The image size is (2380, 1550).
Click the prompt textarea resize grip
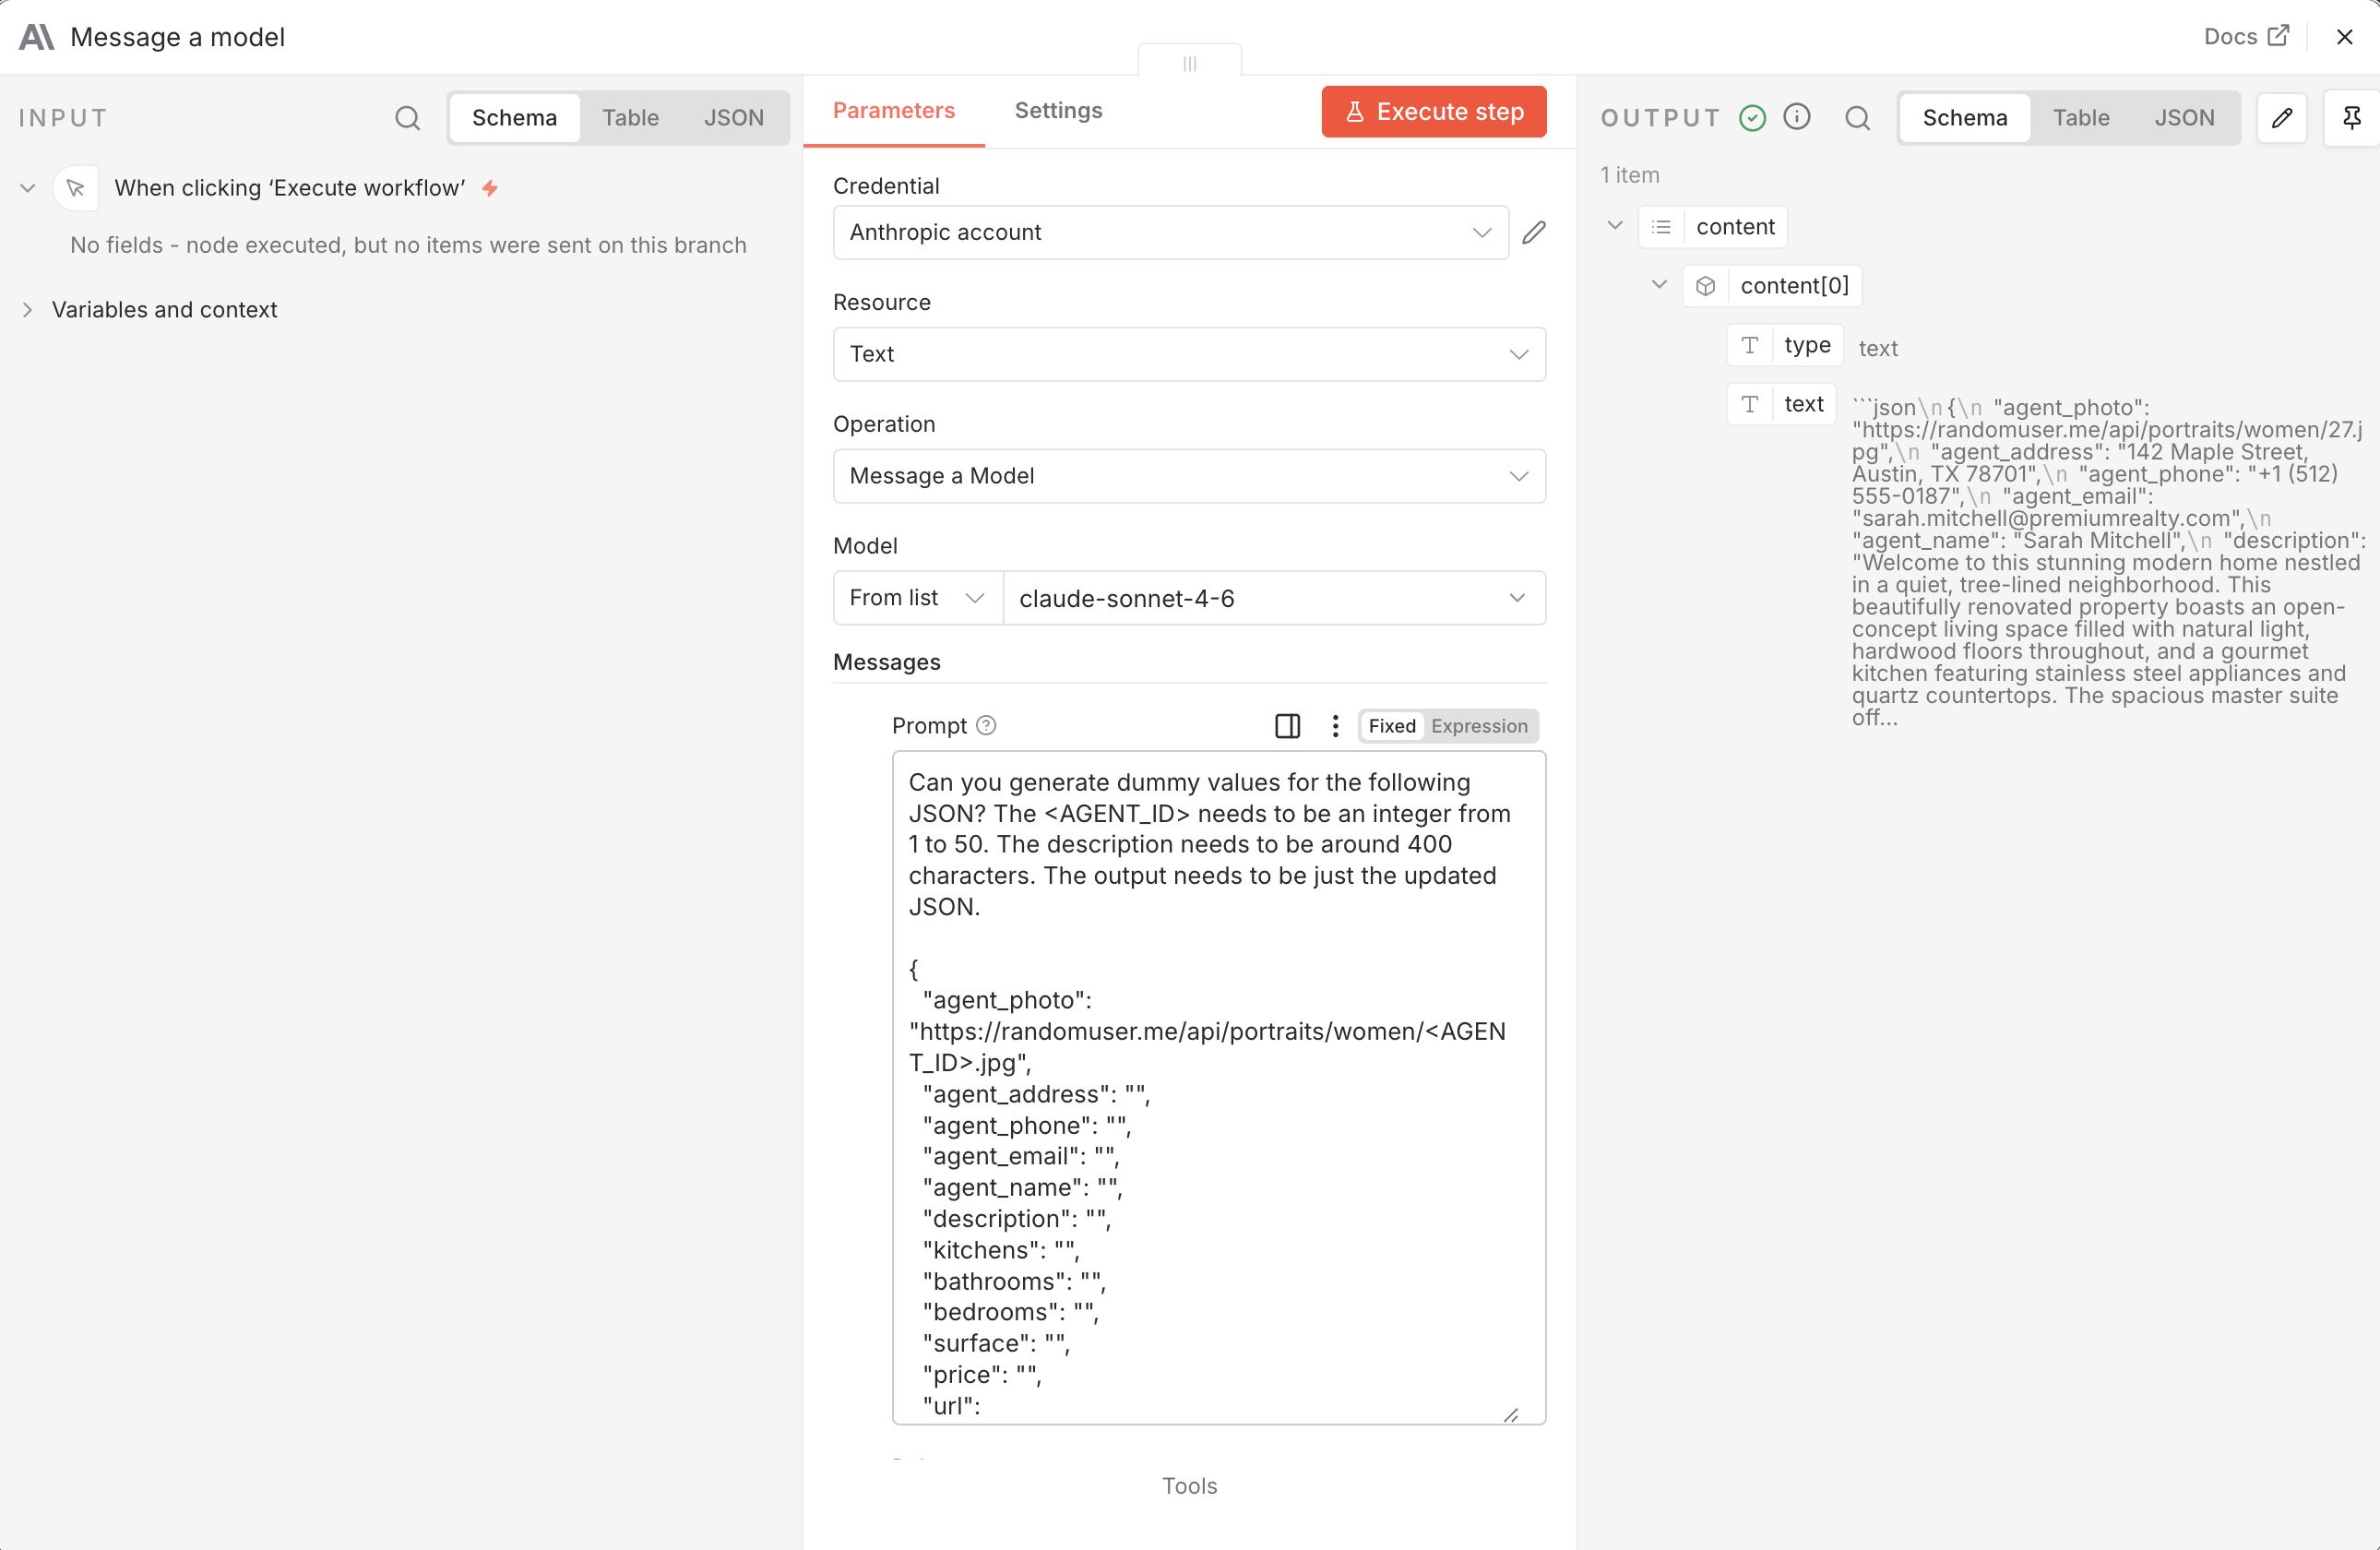(1513, 1415)
